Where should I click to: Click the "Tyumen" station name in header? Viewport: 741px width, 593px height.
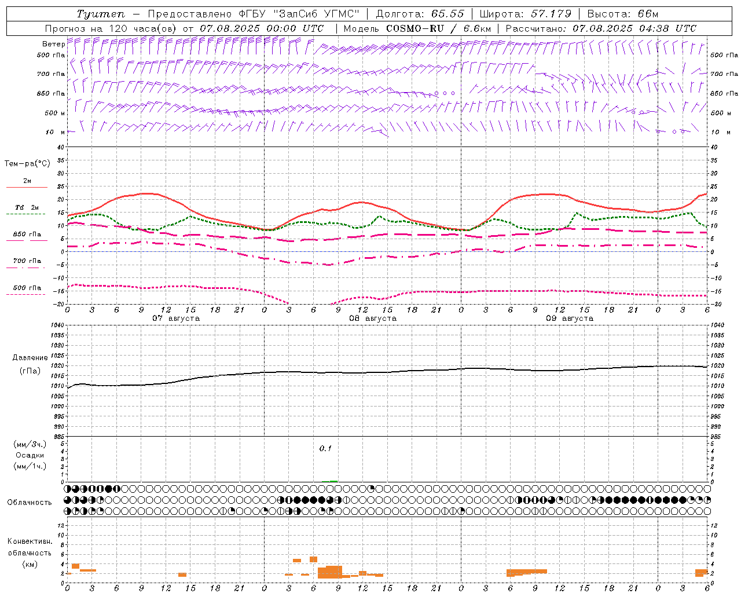[100, 14]
